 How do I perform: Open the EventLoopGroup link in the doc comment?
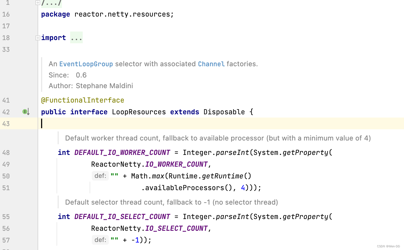[86, 64]
